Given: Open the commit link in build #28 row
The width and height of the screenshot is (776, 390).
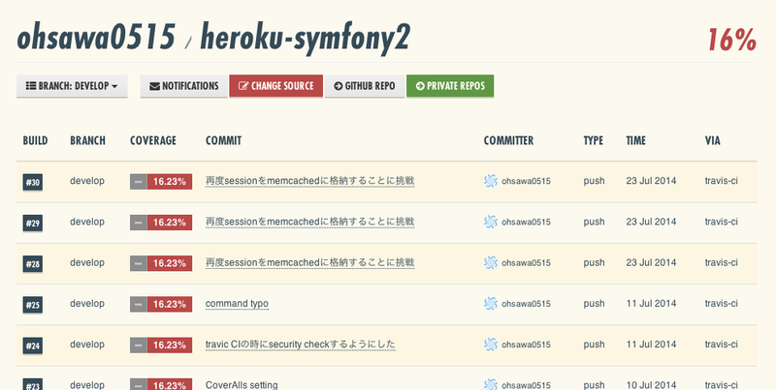Looking at the screenshot, I should tap(309, 263).
